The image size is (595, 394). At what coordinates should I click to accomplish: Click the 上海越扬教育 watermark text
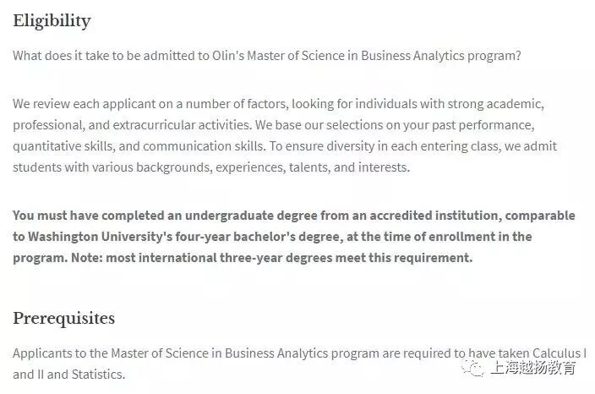coord(533,368)
